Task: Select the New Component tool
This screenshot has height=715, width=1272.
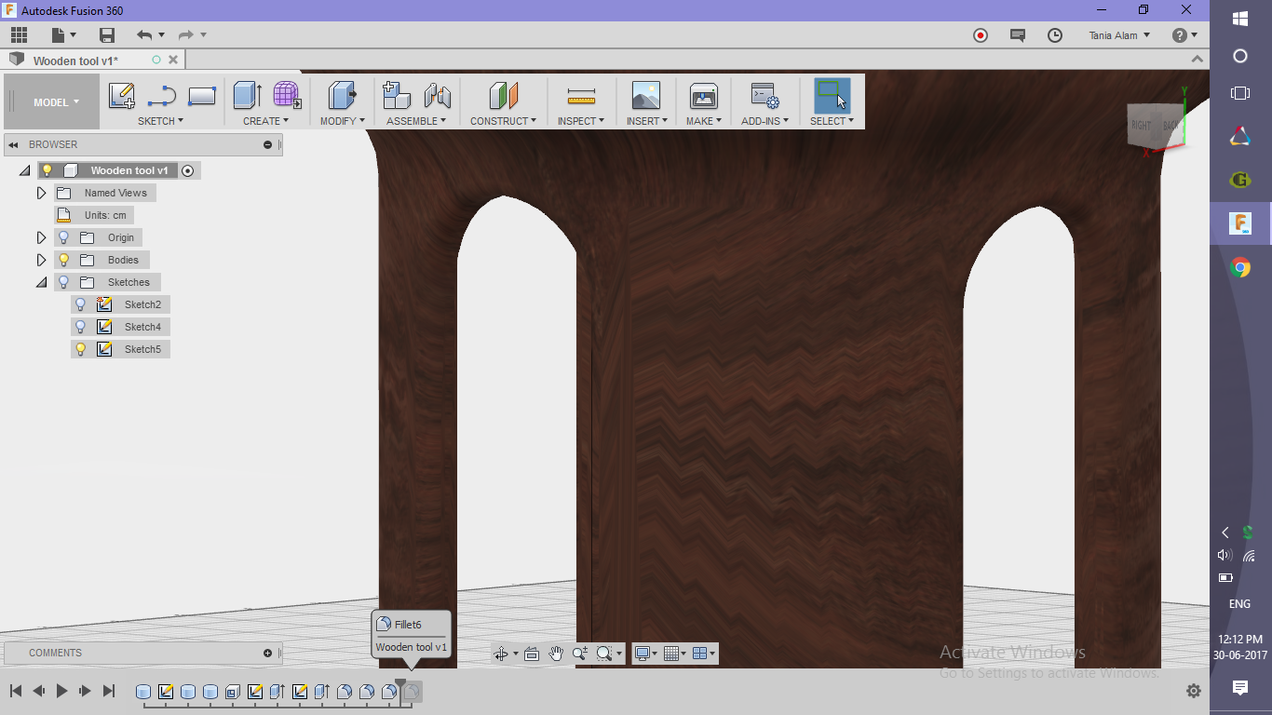Action: [x=397, y=95]
